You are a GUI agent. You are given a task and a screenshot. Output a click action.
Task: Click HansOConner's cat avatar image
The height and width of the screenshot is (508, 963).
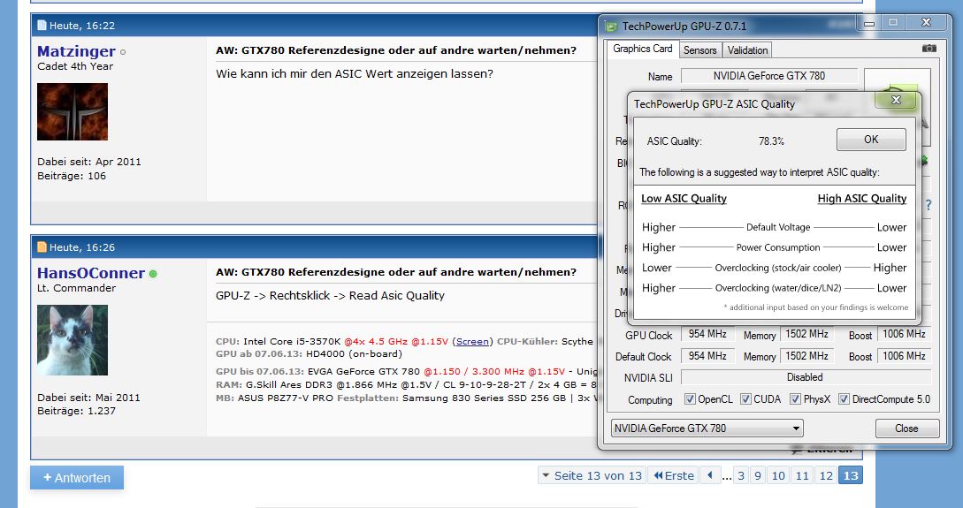tap(73, 340)
